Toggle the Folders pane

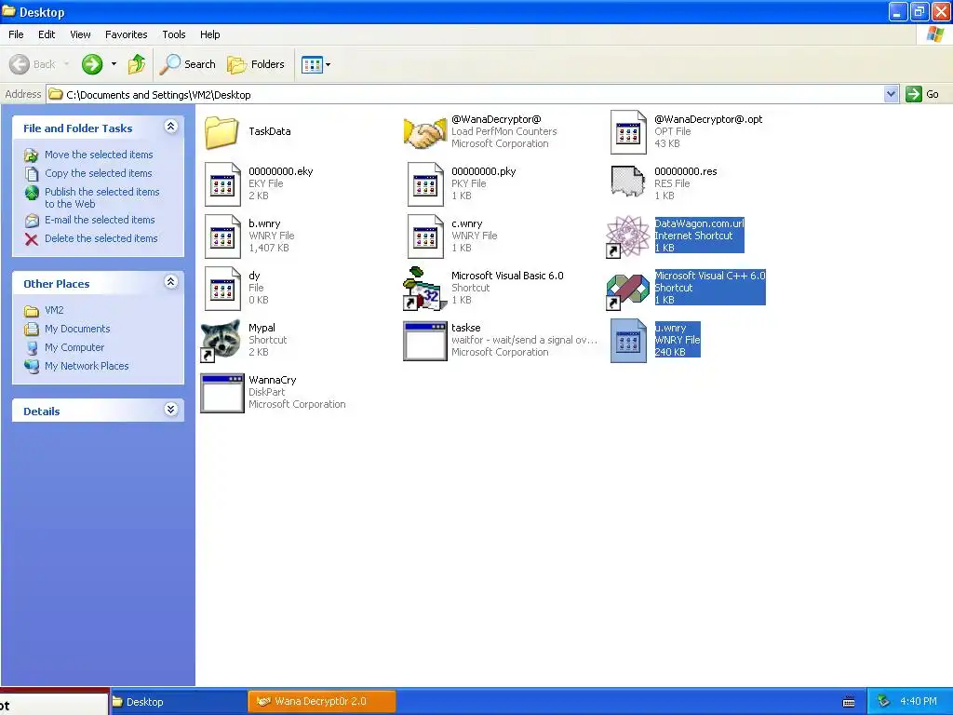coord(255,64)
